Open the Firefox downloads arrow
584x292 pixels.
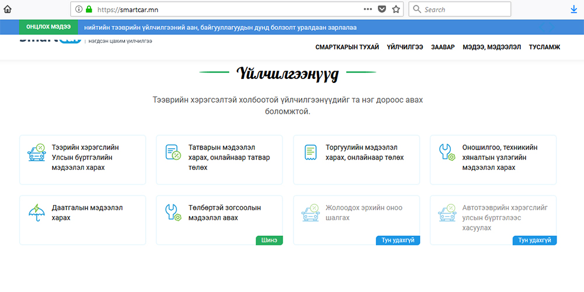(x=573, y=9)
